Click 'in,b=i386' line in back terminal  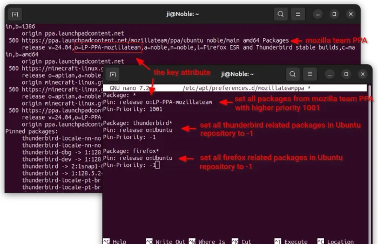[x=21, y=26]
